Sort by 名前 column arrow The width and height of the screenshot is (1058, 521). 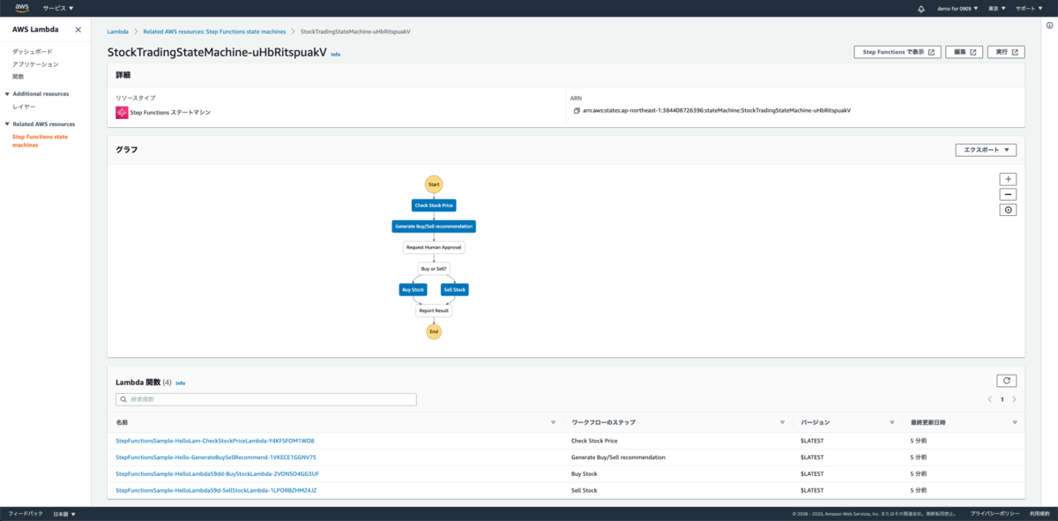pos(553,423)
